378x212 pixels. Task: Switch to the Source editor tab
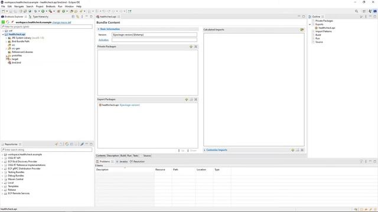point(147,155)
